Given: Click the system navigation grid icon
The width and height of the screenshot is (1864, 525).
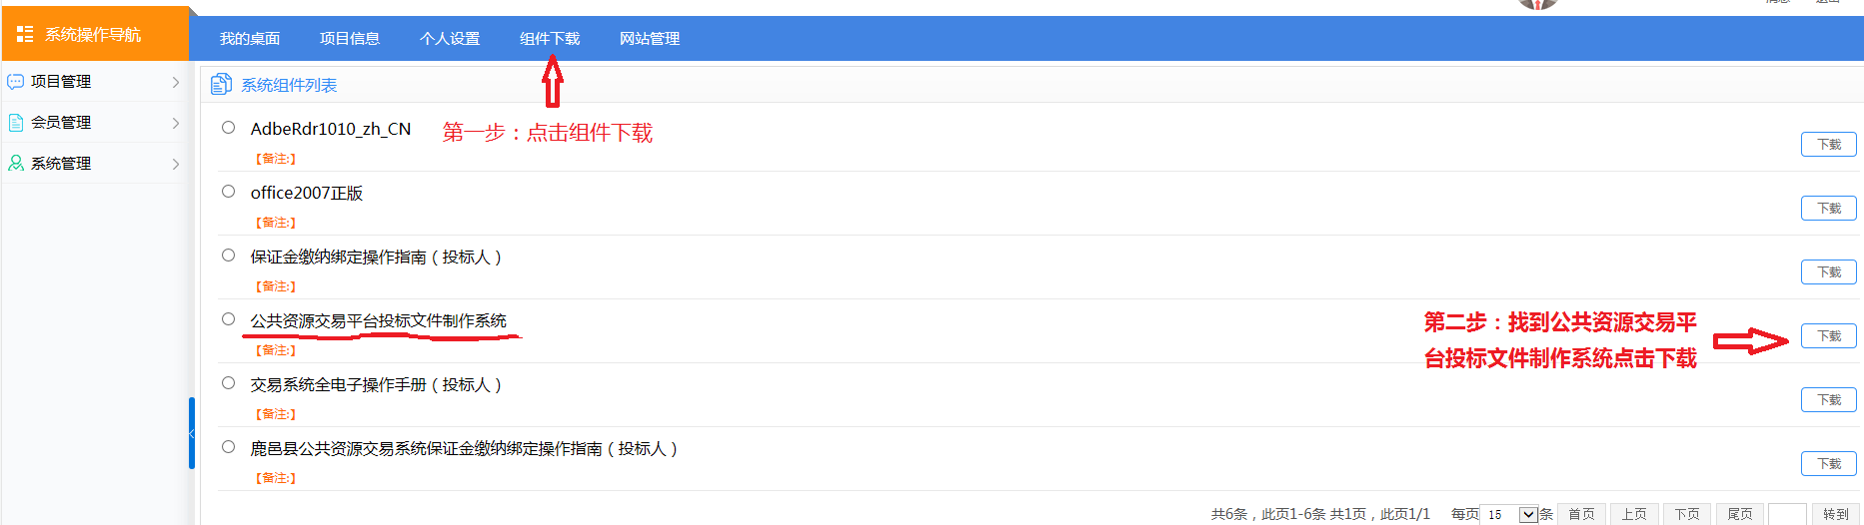Looking at the screenshot, I should click(25, 34).
